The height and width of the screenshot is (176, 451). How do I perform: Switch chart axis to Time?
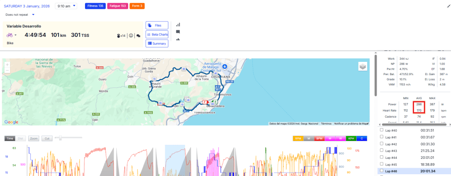(9, 138)
